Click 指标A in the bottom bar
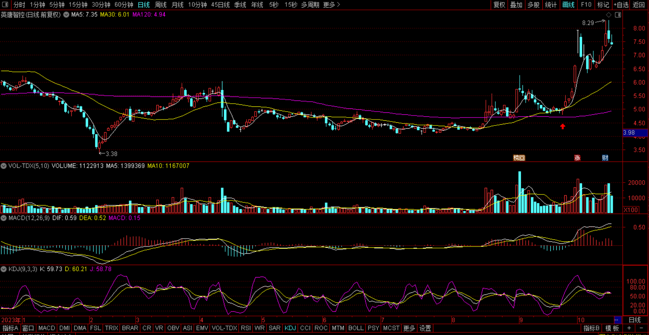The image size is (649, 335). pos(10,328)
